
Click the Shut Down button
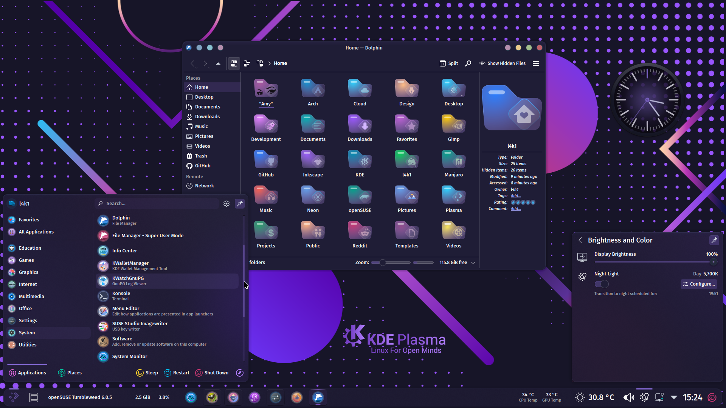pos(212,373)
